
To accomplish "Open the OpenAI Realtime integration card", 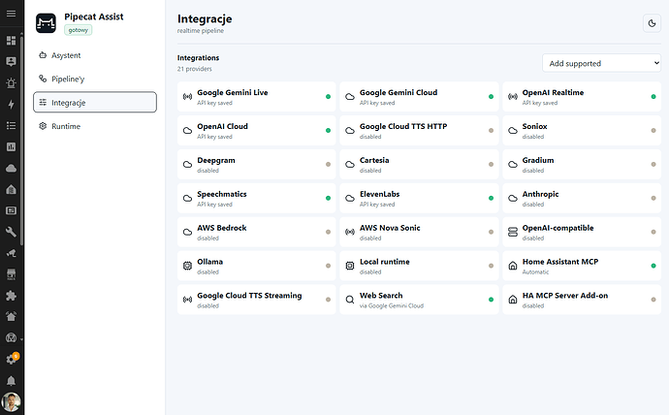I will click(582, 97).
